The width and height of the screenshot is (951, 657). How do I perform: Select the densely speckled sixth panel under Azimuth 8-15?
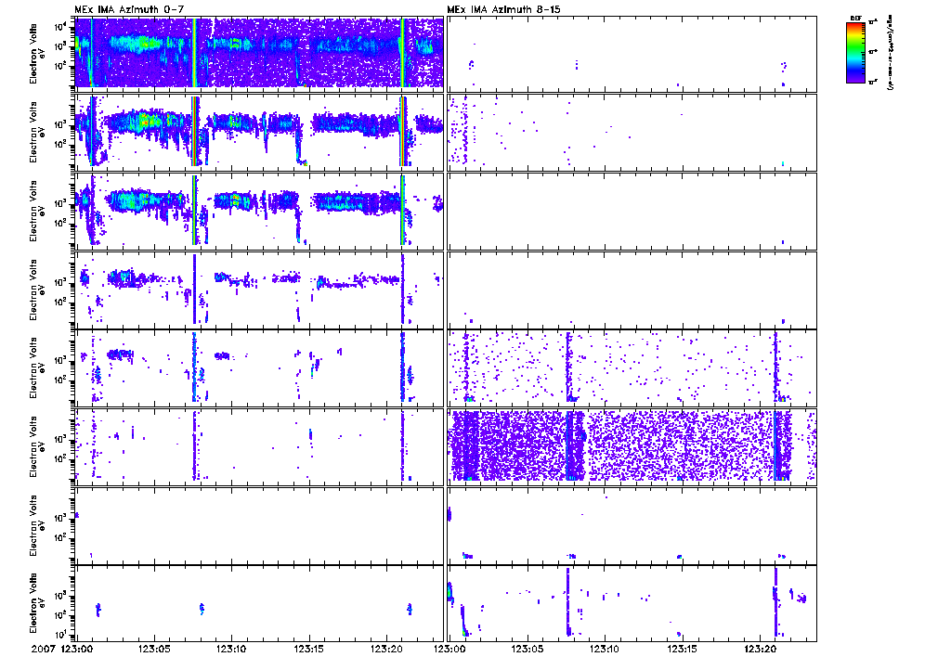(x=632, y=446)
